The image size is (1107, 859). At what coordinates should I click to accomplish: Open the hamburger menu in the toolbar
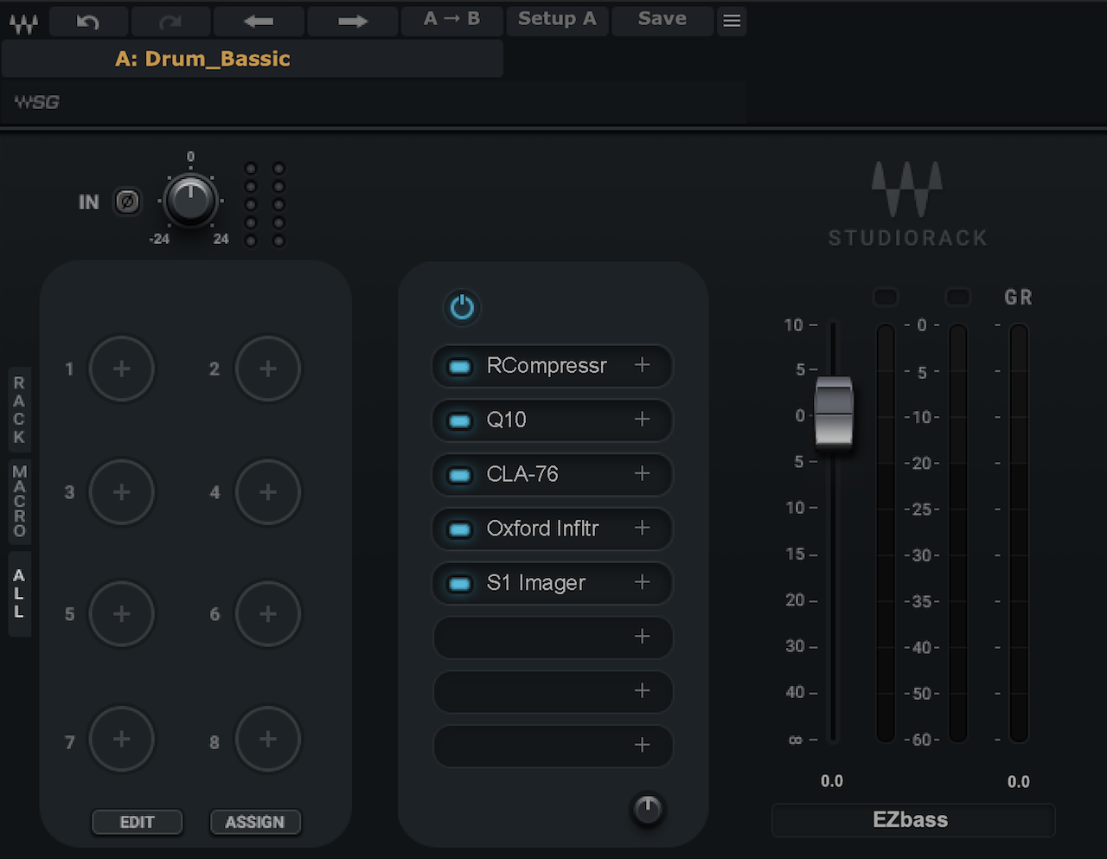click(x=732, y=22)
